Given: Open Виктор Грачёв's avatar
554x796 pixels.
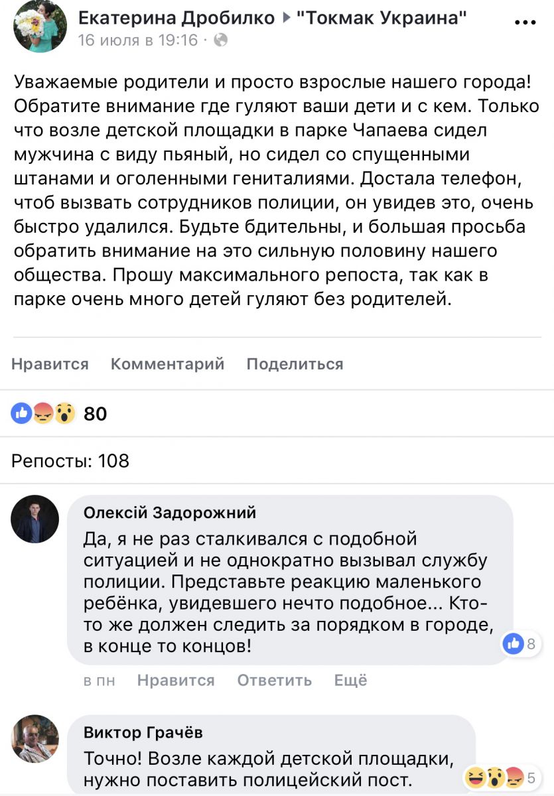Looking at the screenshot, I should 35,739.
